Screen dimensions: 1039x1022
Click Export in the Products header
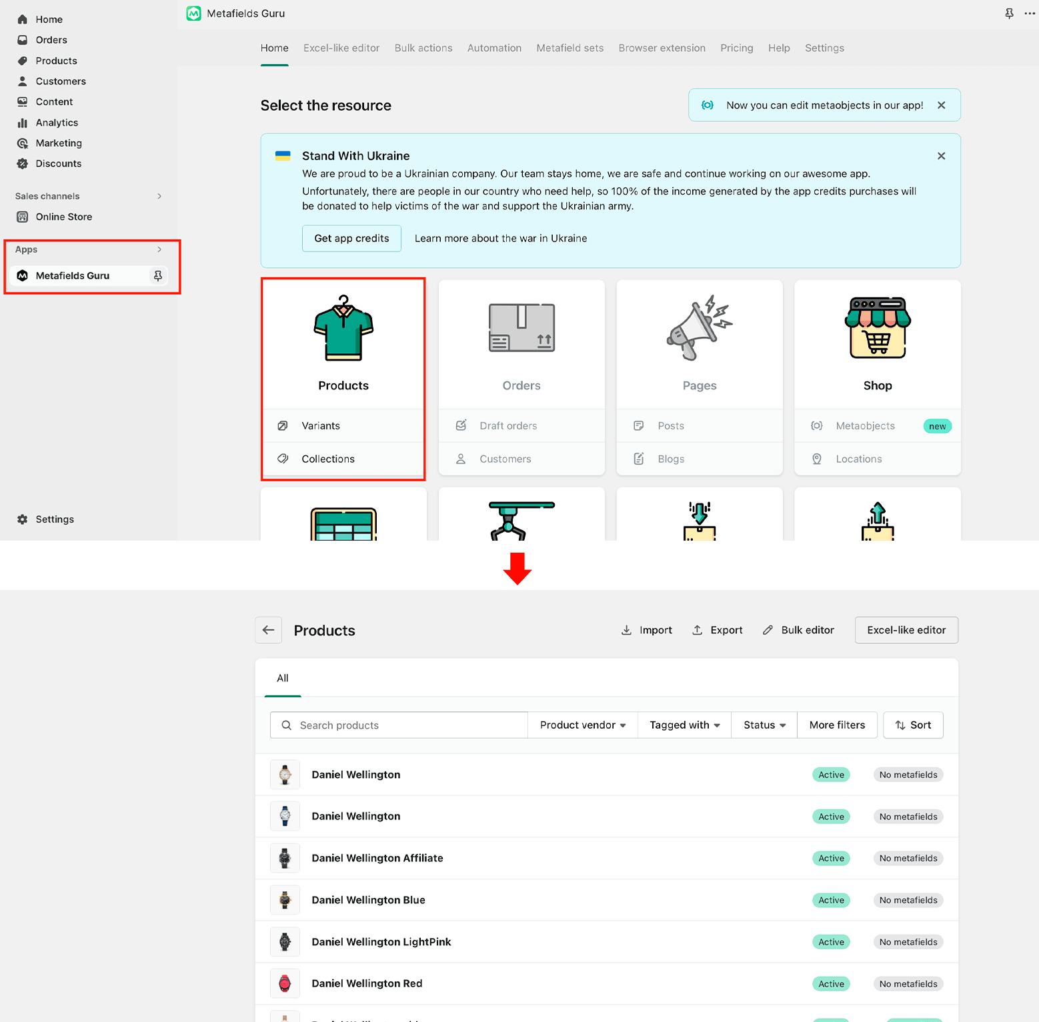pos(718,630)
